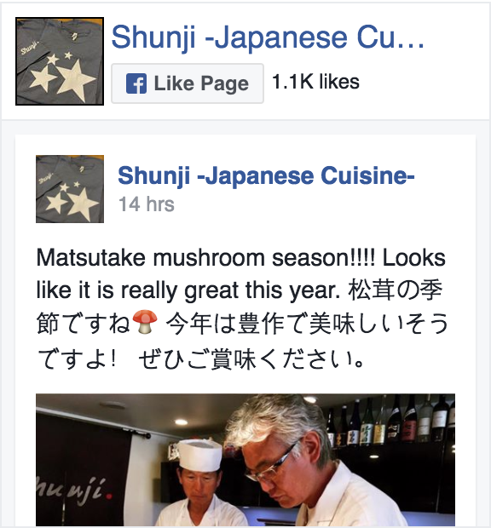Click the Japanese text 松茸の季 in post
The image size is (491, 528).
395,290
